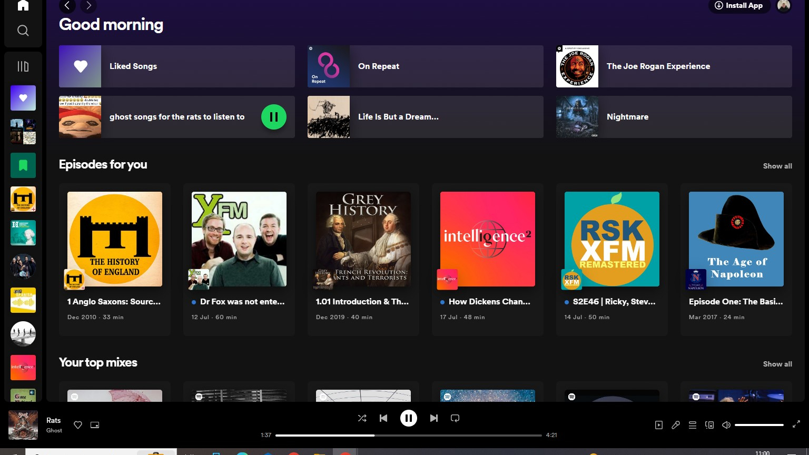Expand Your Library panel icon
Image resolution: width=809 pixels, height=455 pixels.
(x=23, y=66)
